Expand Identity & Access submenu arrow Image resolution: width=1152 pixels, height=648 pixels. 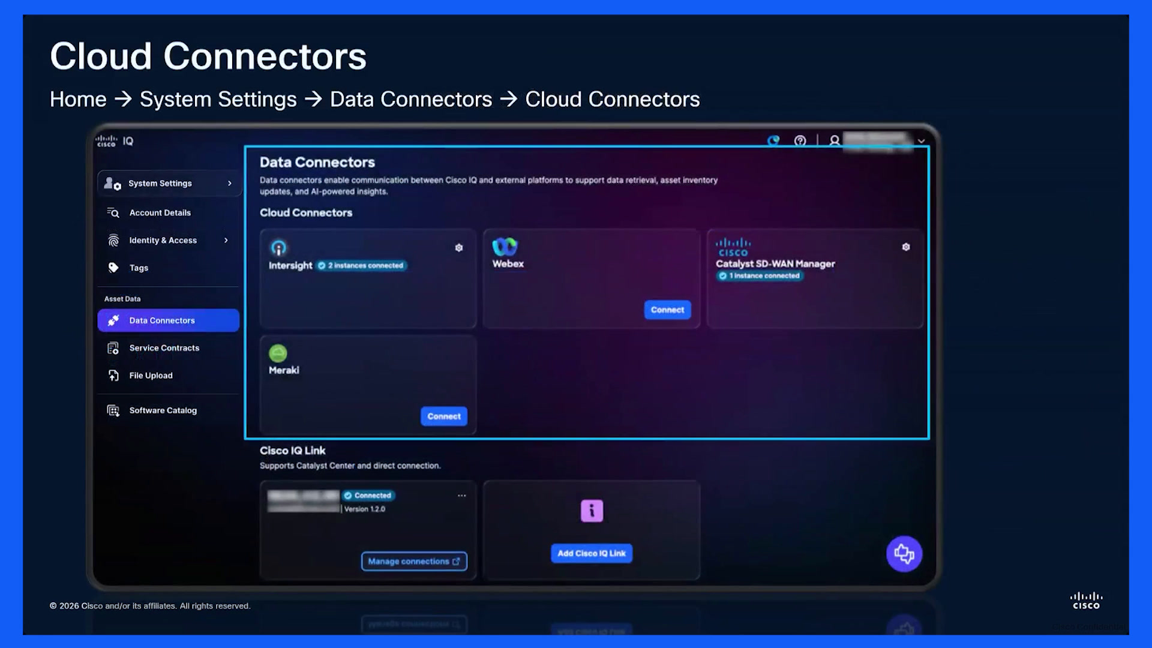coord(226,241)
